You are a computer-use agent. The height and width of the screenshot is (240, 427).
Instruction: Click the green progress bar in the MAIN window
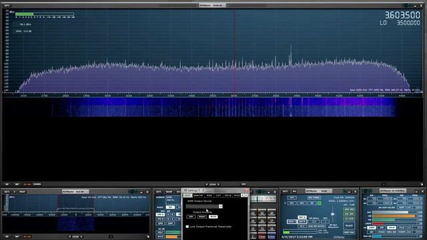tap(286, 233)
